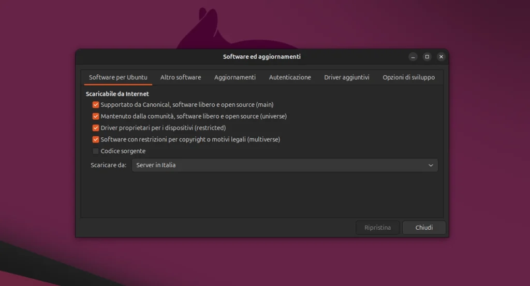This screenshot has width=530, height=286.
Task: Open the Server in Italia dropdown
Action: pos(285,165)
